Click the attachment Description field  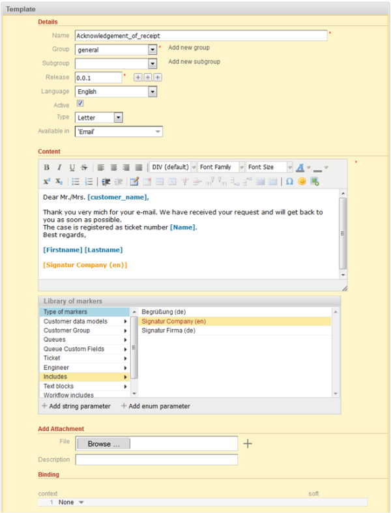click(156, 460)
